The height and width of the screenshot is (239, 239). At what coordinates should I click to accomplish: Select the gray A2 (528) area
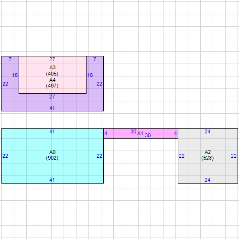point(208,156)
